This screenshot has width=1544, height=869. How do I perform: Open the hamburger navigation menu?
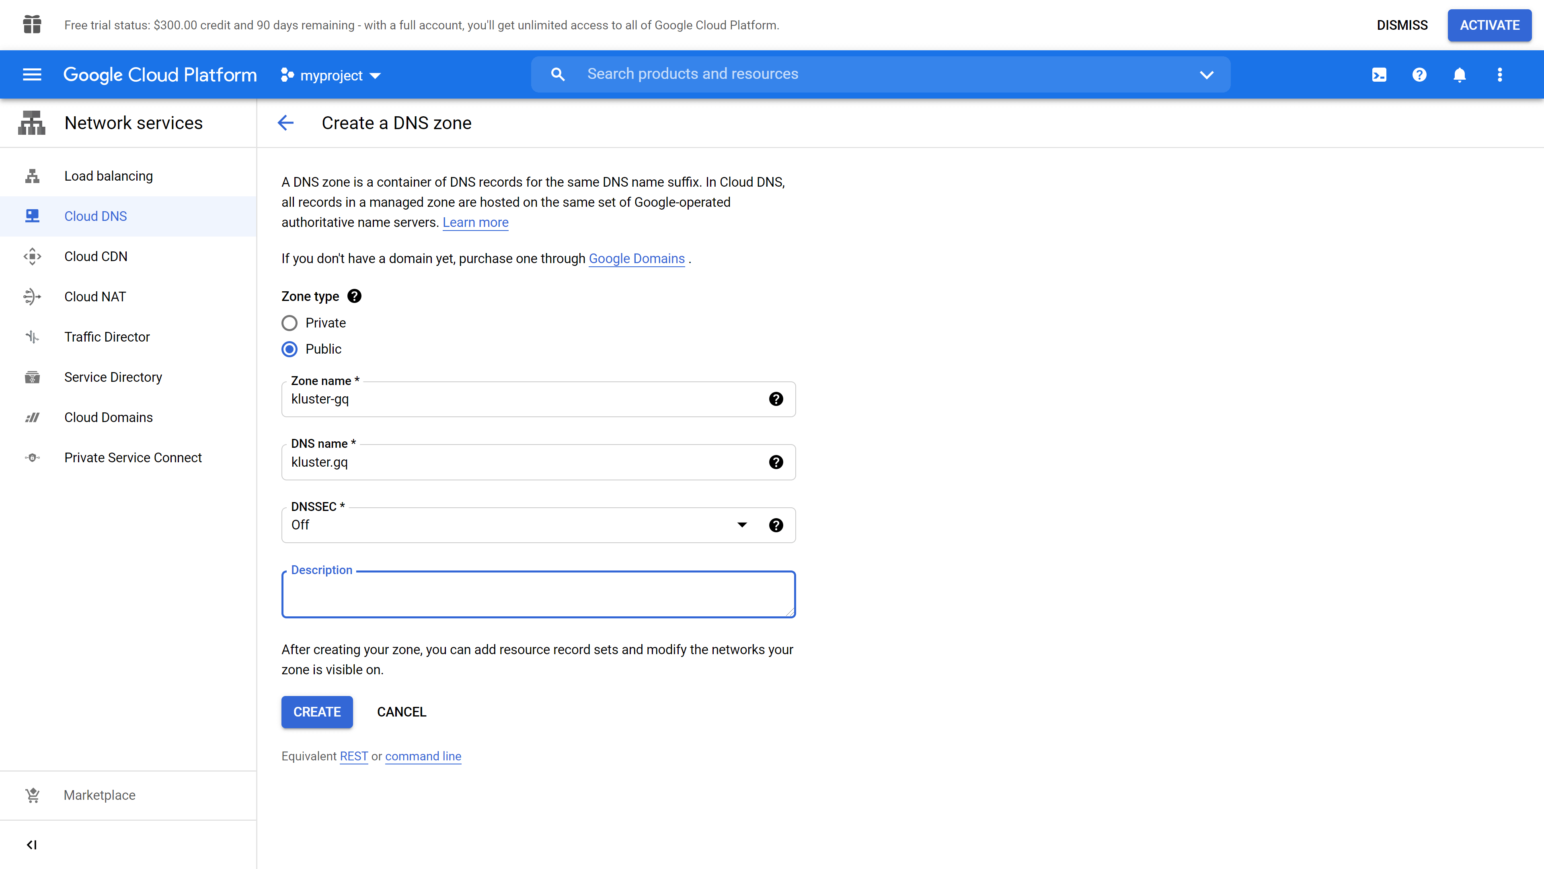click(x=32, y=75)
